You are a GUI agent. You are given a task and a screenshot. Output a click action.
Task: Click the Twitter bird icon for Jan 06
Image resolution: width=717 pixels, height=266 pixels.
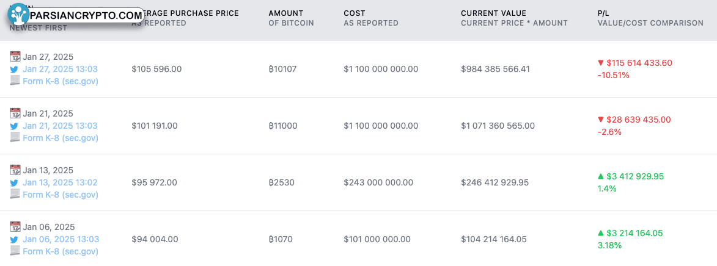click(x=15, y=240)
